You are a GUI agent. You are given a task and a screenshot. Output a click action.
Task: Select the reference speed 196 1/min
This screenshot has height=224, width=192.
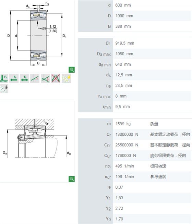coord(125,177)
